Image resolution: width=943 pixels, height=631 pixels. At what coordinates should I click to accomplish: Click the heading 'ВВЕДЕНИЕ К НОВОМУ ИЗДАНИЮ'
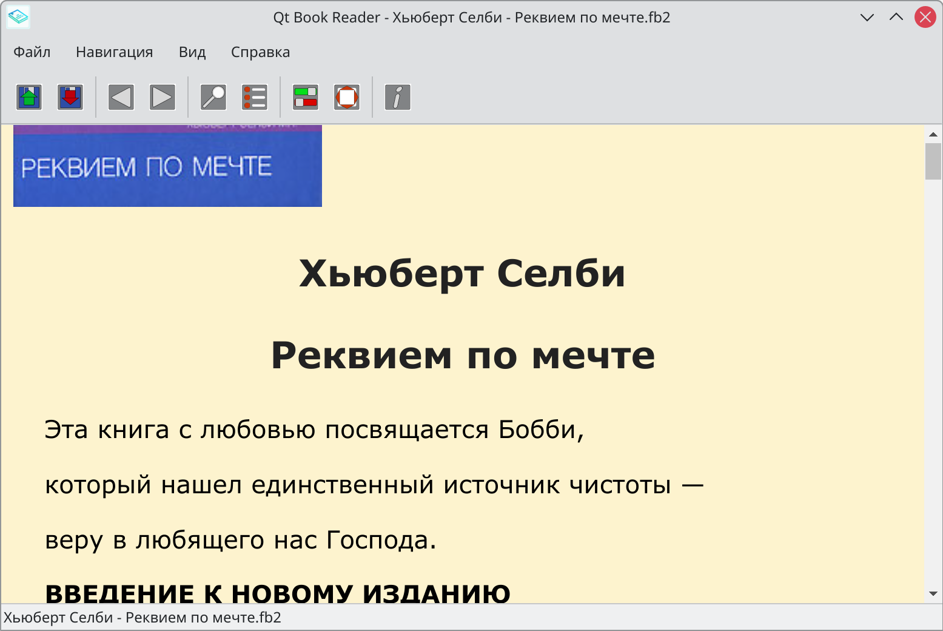[x=278, y=593]
